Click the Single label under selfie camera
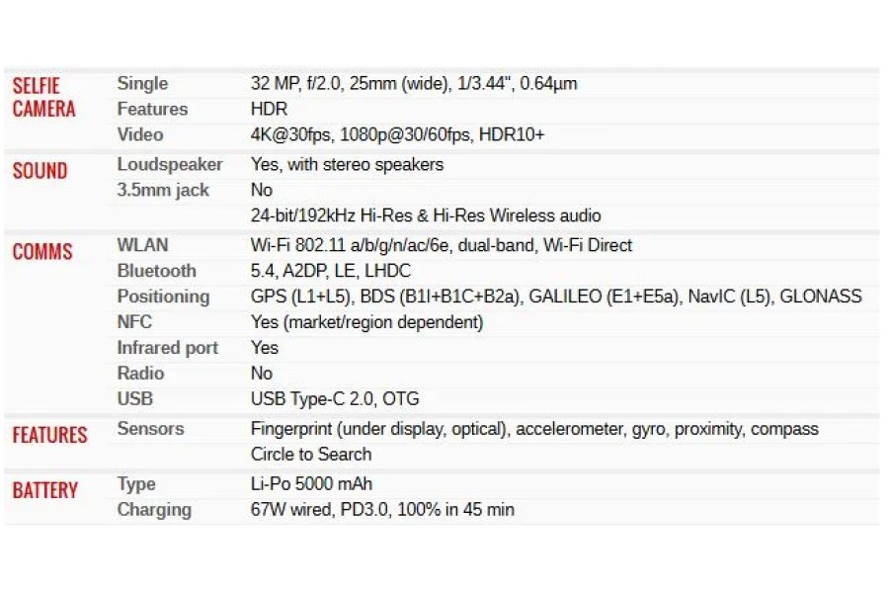889x593 pixels. pyautogui.click(x=142, y=83)
